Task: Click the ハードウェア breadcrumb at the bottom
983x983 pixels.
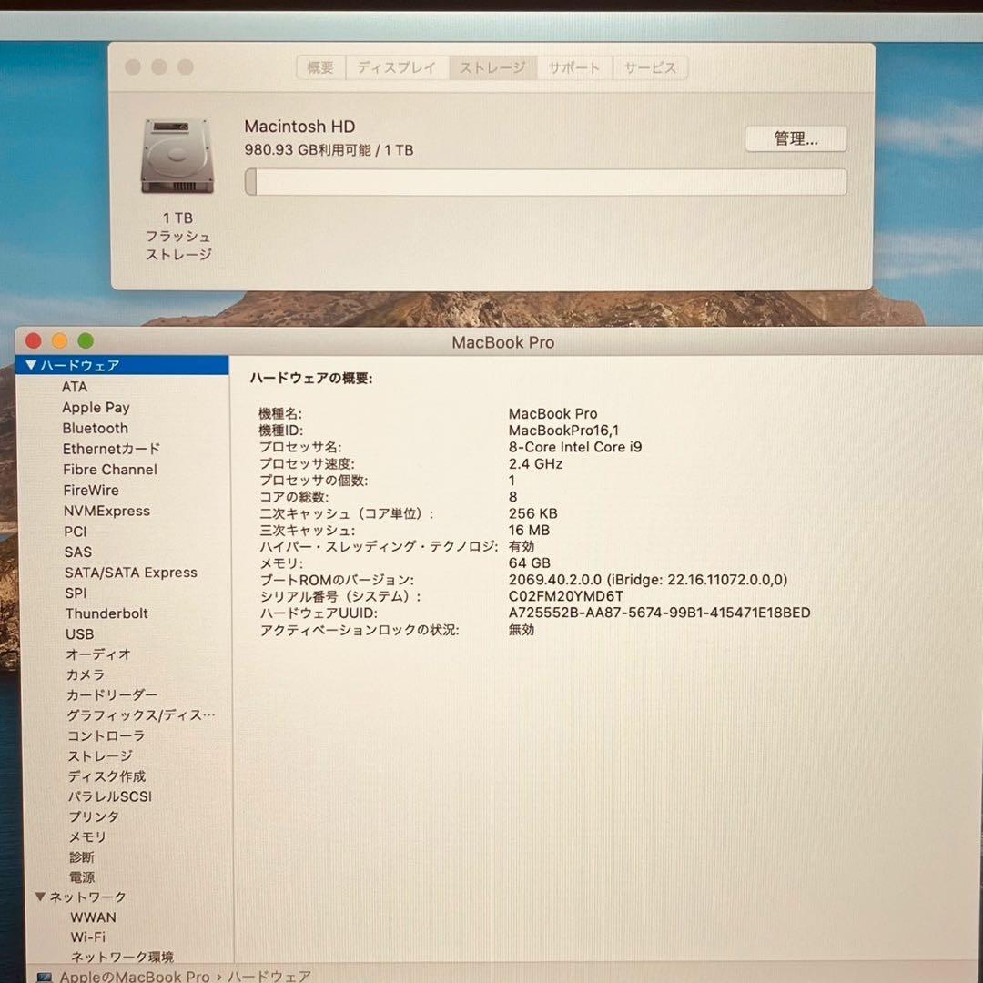Action: coord(272,975)
